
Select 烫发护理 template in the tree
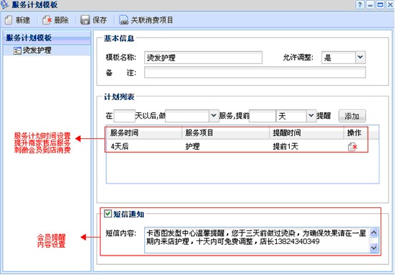(x=32, y=50)
